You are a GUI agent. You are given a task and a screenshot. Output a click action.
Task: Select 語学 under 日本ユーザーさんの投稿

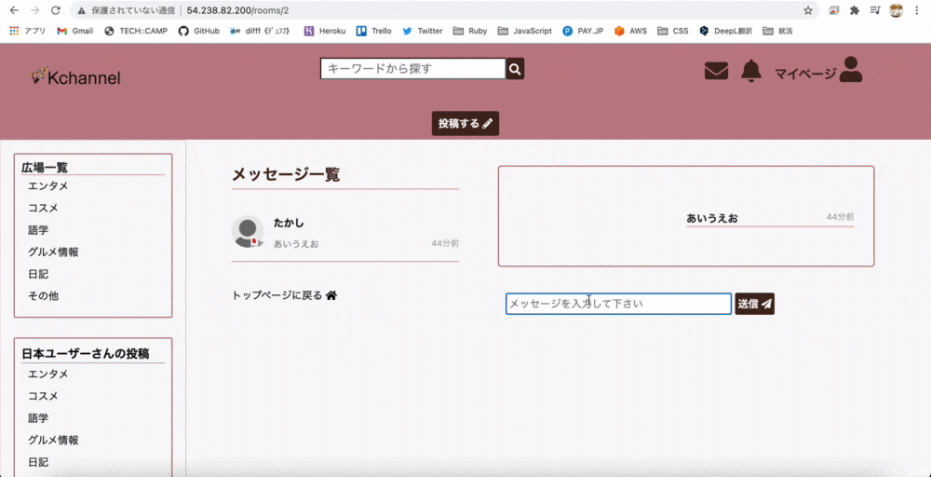[38, 417]
